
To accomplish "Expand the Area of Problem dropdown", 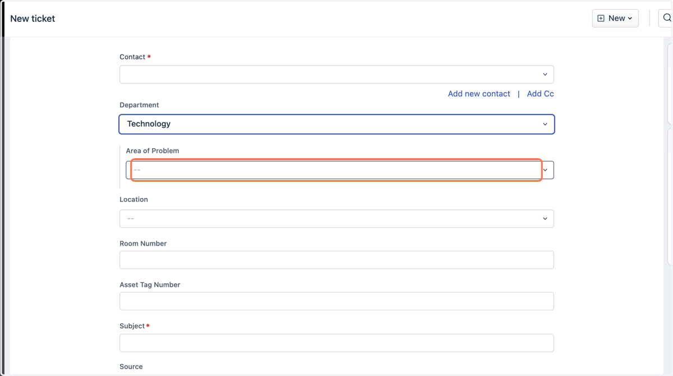I will [340, 170].
